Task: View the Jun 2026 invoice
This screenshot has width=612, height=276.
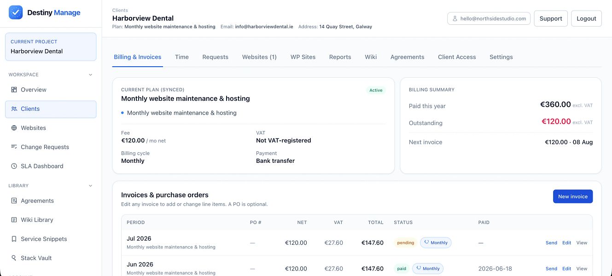Action: 582,269
